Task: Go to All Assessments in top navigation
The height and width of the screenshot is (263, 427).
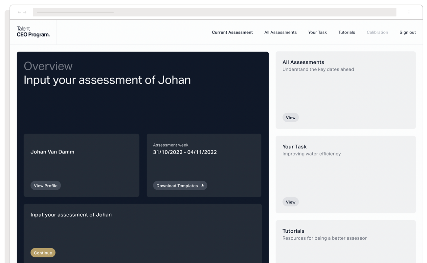Action: [x=281, y=32]
